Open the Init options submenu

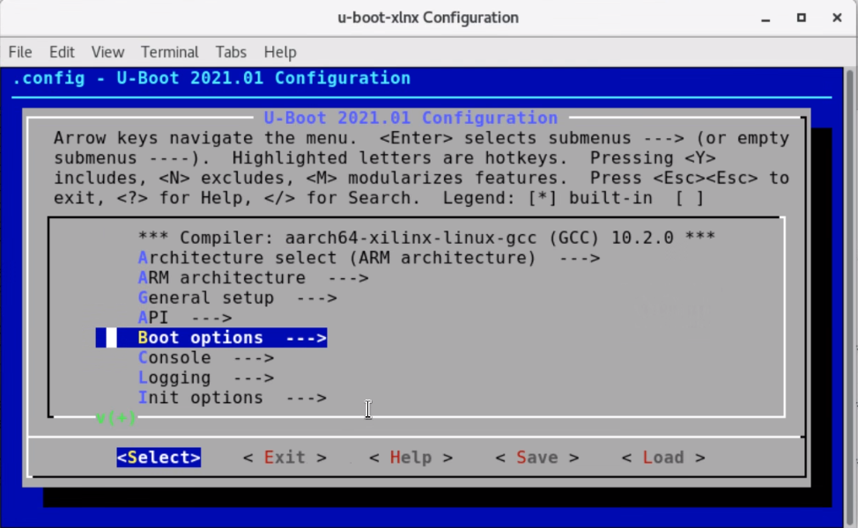(x=200, y=397)
